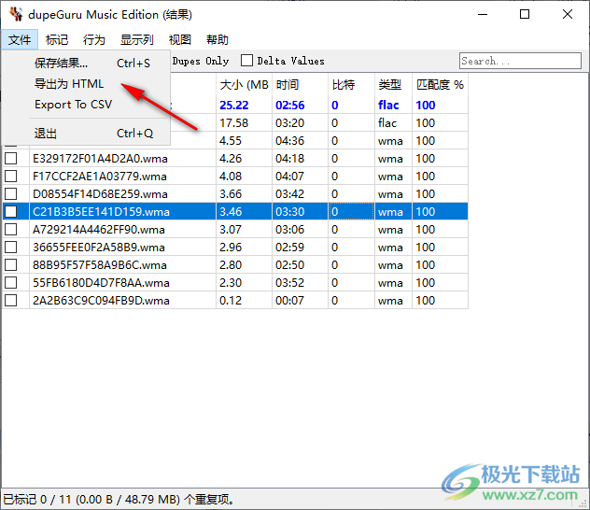Choose 'Export To CSV' from the file menu
This screenshot has width=590, height=510.
(x=73, y=105)
